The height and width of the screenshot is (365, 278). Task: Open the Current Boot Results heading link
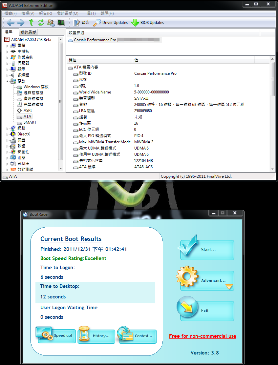71,239
